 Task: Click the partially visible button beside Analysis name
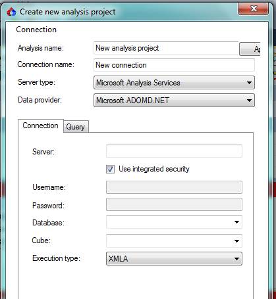(250, 49)
